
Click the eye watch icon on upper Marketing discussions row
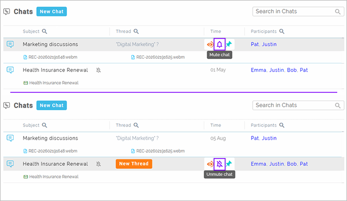point(210,45)
